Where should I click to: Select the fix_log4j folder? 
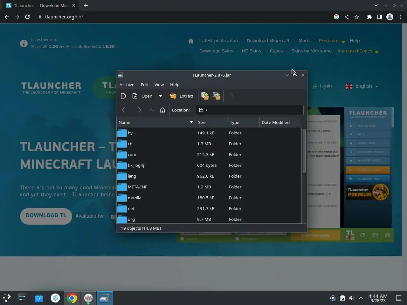coord(209,165)
